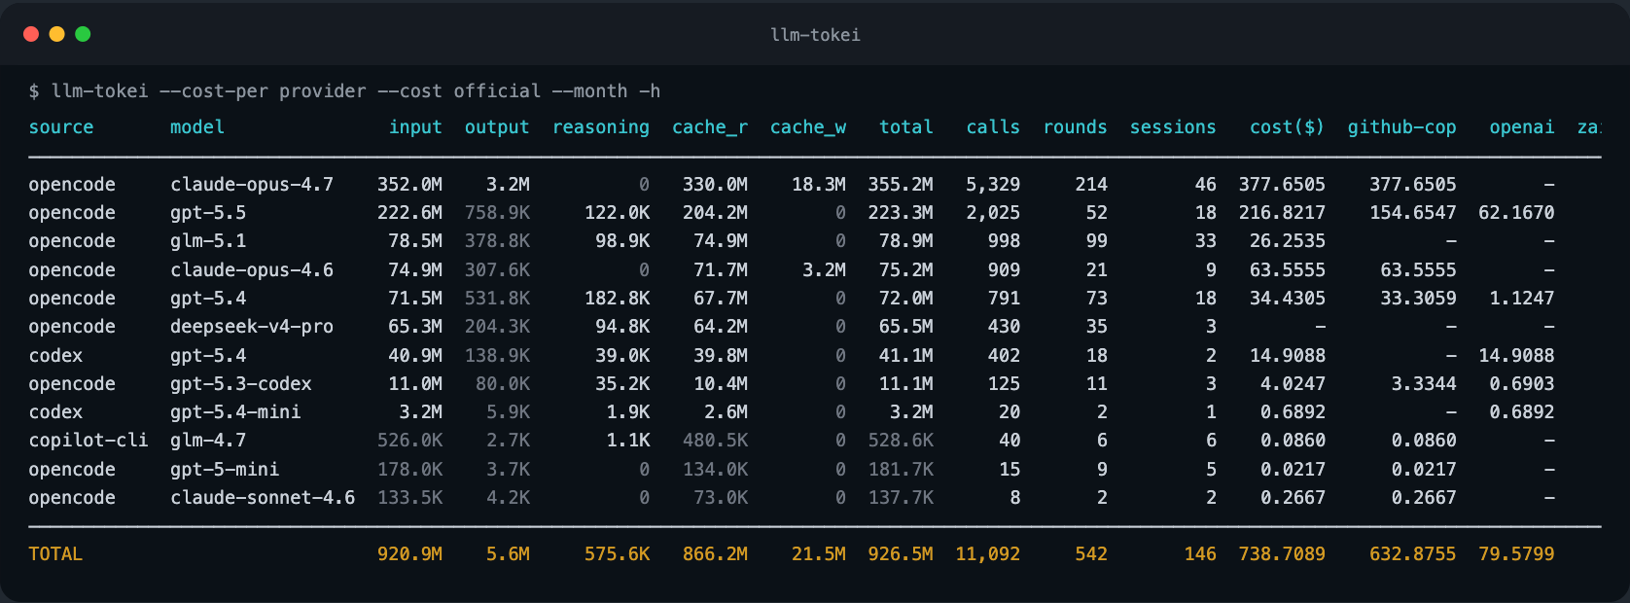Click input value 352.0M
The height and width of the screenshot is (603, 1630).
pyautogui.click(x=409, y=185)
